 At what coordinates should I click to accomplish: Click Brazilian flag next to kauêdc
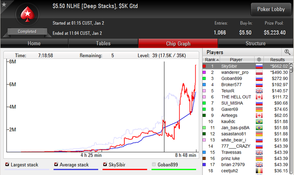(259, 121)
